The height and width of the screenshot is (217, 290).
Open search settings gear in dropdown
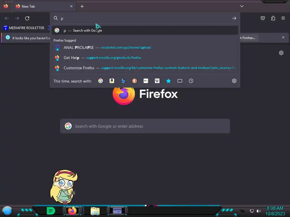click(x=234, y=81)
